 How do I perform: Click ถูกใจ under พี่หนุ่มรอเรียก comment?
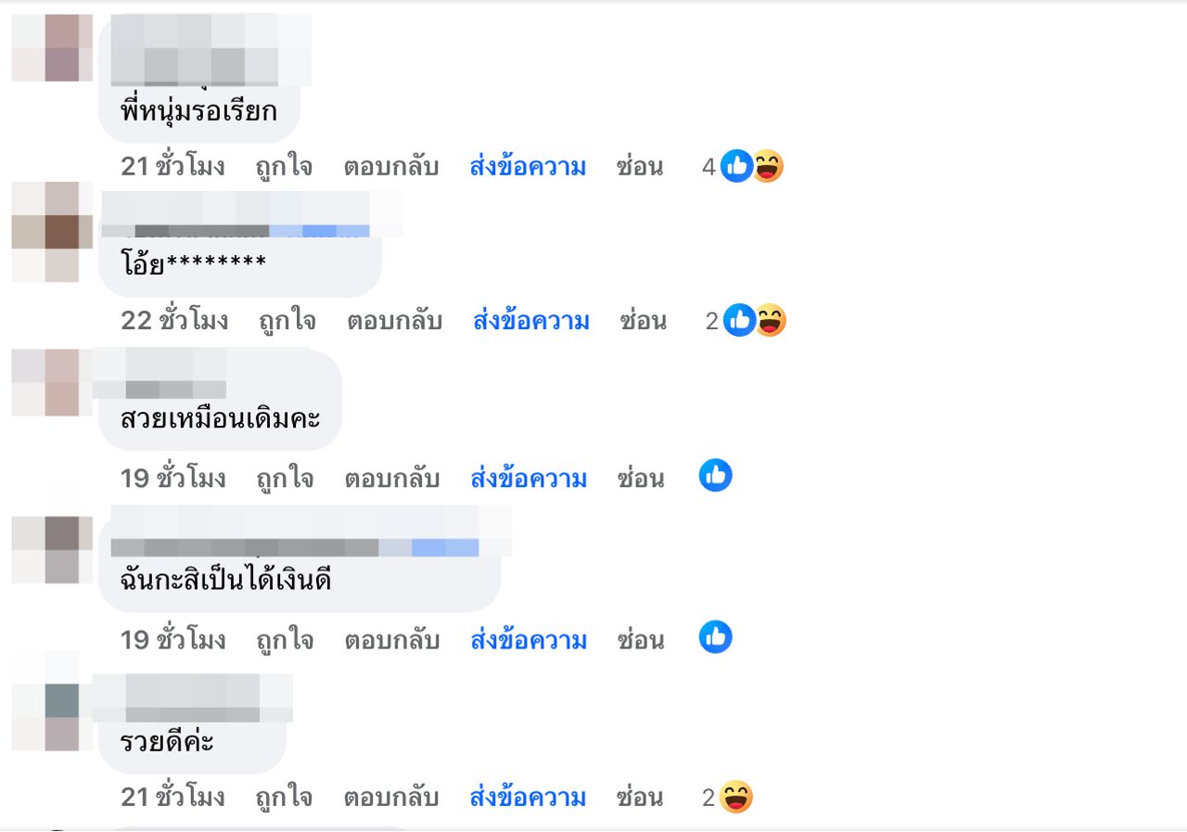[284, 167]
